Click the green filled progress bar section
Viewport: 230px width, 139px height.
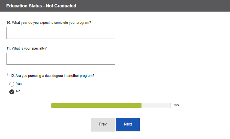tap(96, 106)
